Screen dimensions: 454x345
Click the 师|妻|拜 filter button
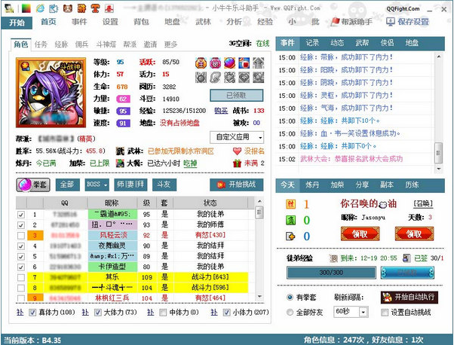(130, 185)
